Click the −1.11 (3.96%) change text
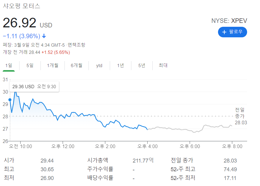 (x=22, y=36)
